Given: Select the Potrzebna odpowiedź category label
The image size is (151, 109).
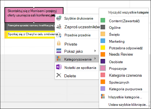Looking at the screenshot, I should (x=126, y=48).
